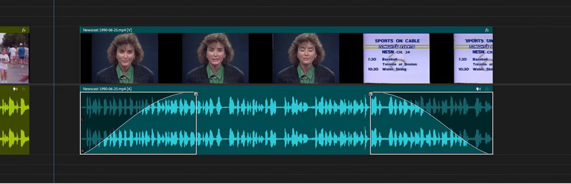Select the Newscast 1990-06-25.mp4 [A] clip title
This screenshot has width=571, height=184.
(108, 89)
